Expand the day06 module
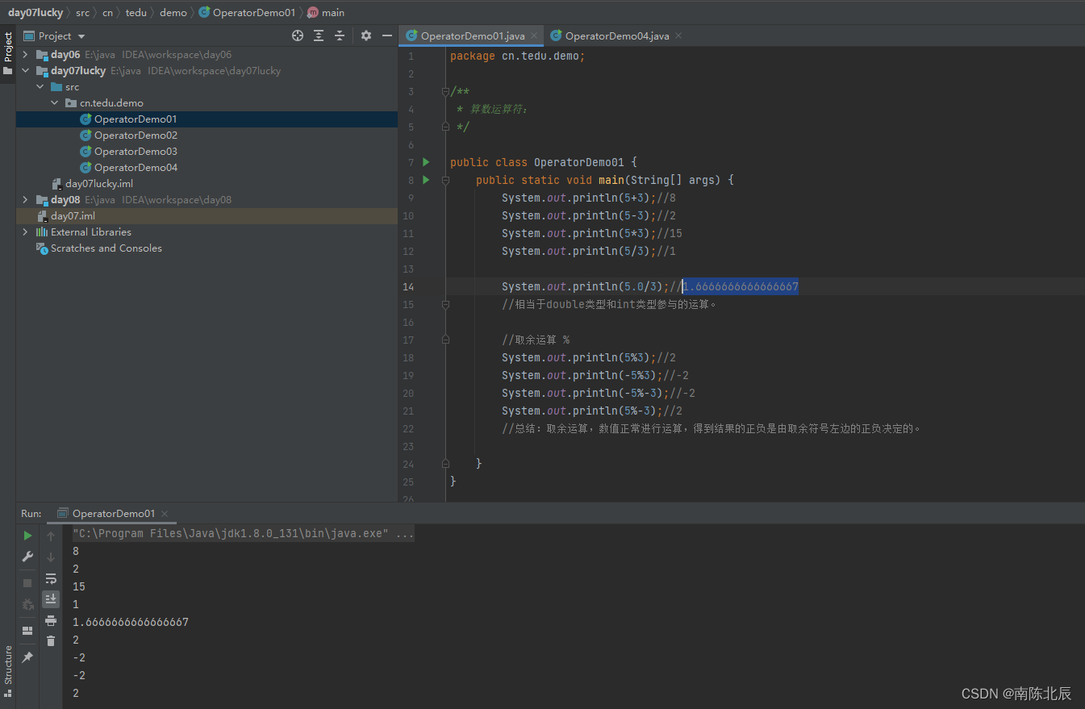The image size is (1085, 709). (25, 55)
